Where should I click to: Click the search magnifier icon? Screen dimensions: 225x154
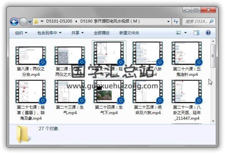click(x=212, y=22)
